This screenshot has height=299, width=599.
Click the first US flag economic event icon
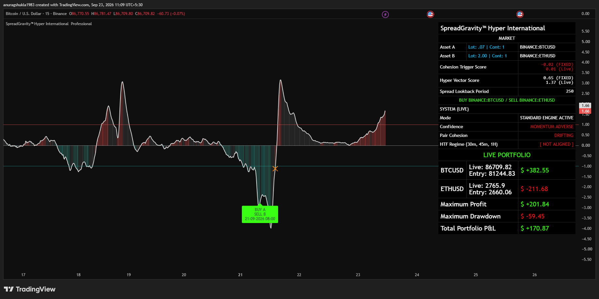(430, 14)
